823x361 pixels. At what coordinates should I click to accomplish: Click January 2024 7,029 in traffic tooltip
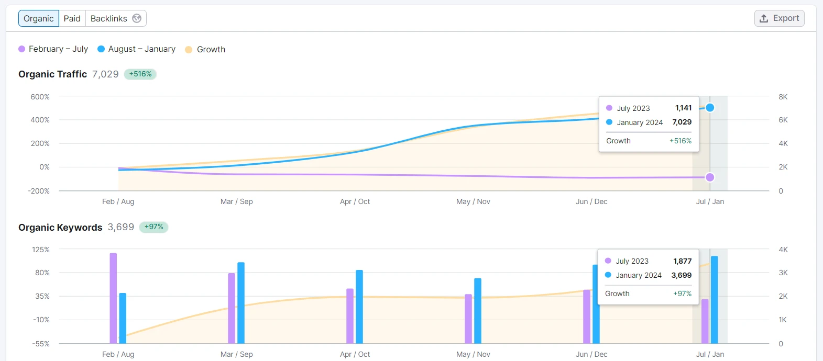coord(649,122)
